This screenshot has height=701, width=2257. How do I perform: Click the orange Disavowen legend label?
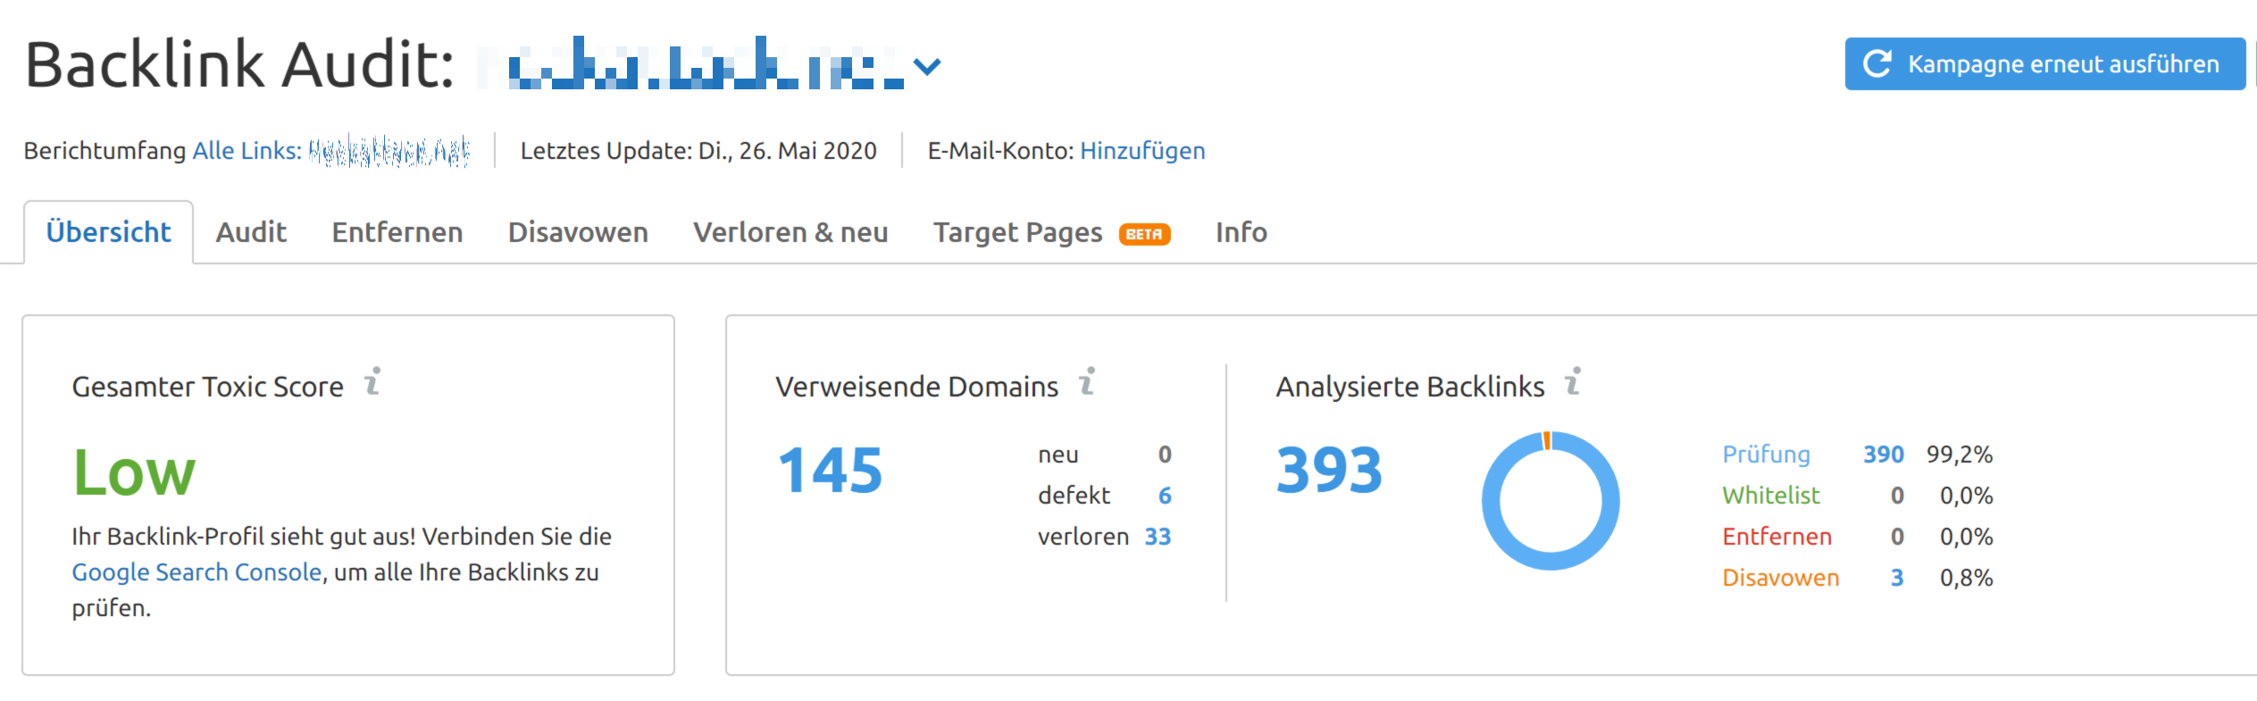tap(1780, 578)
